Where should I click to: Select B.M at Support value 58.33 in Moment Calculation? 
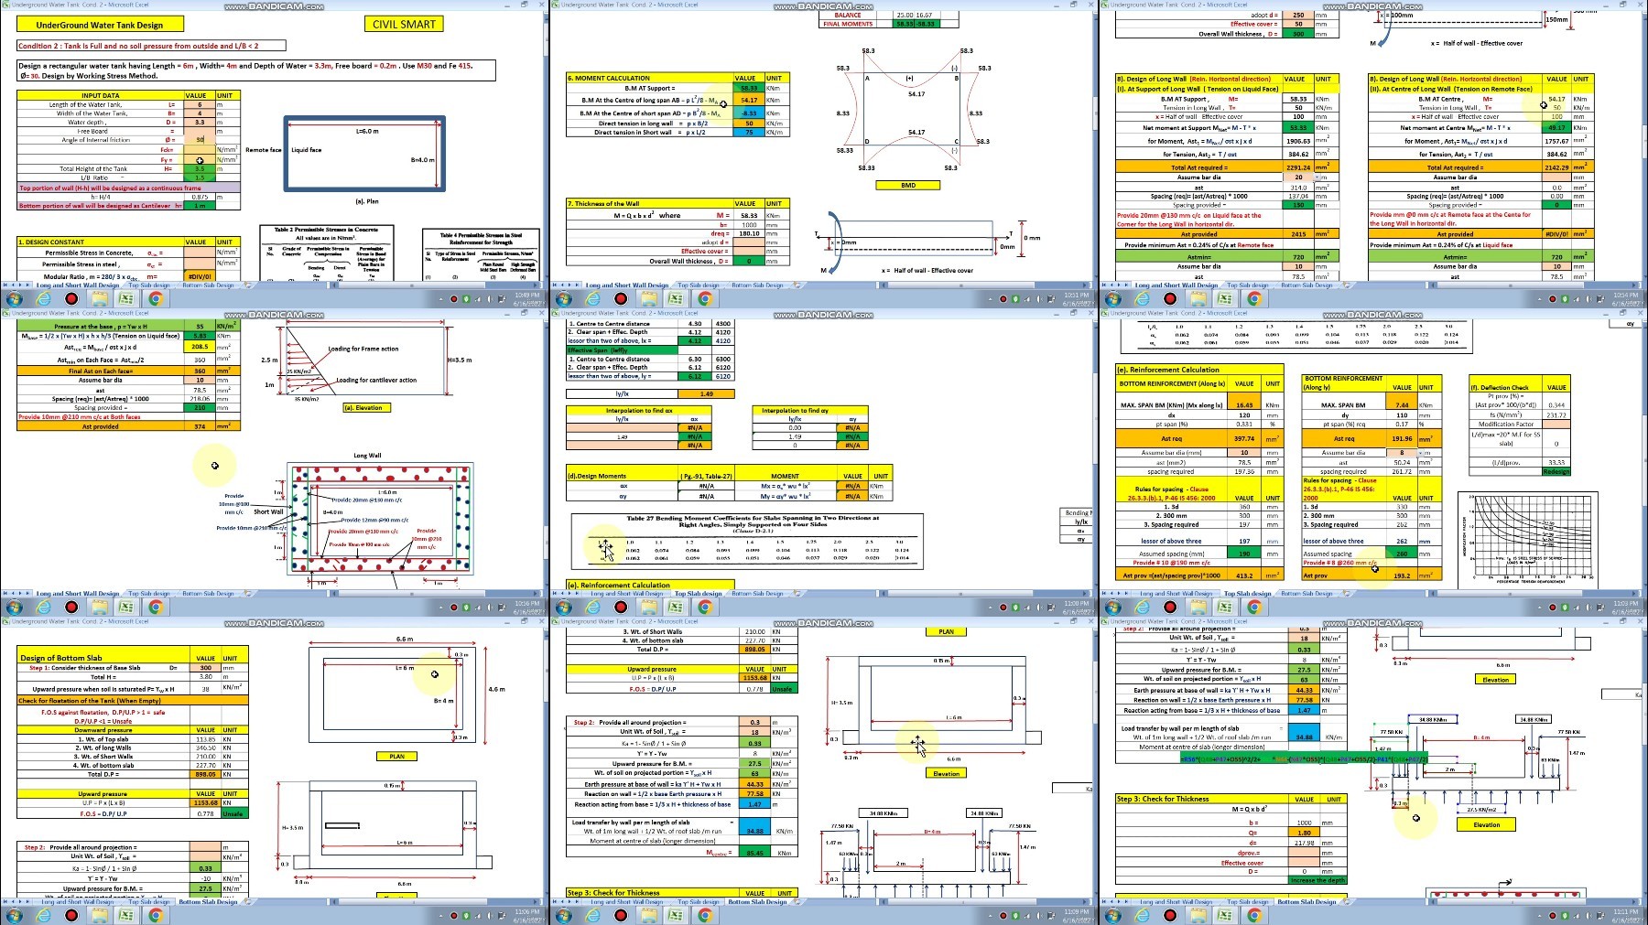tap(749, 88)
